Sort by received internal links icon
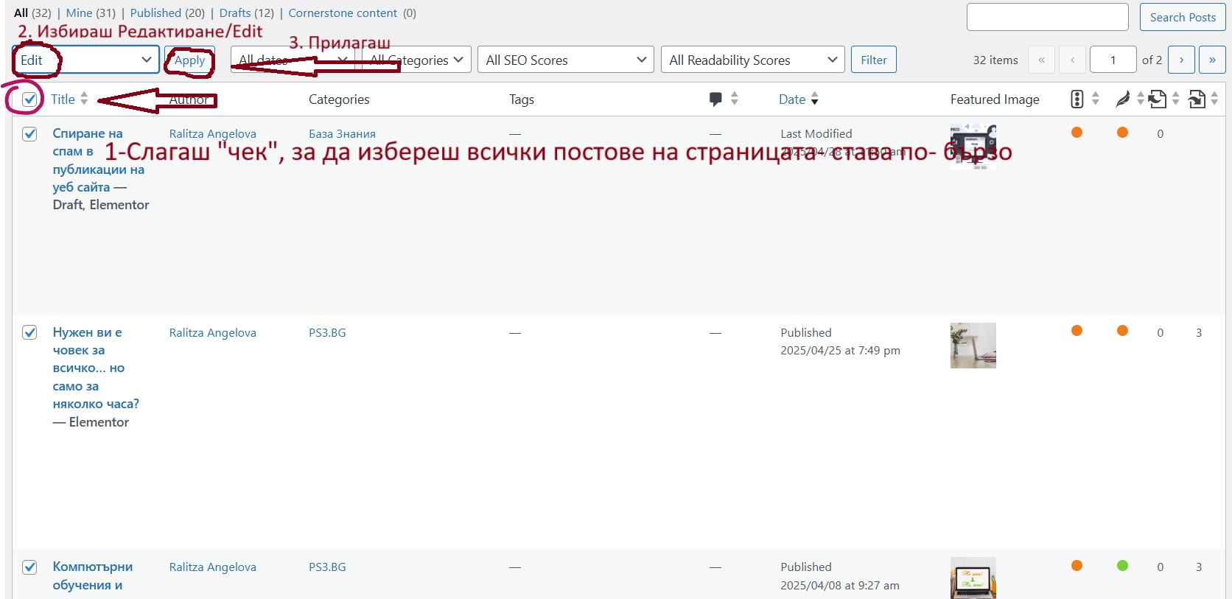This screenshot has height=599, width=1232. click(x=1197, y=99)
